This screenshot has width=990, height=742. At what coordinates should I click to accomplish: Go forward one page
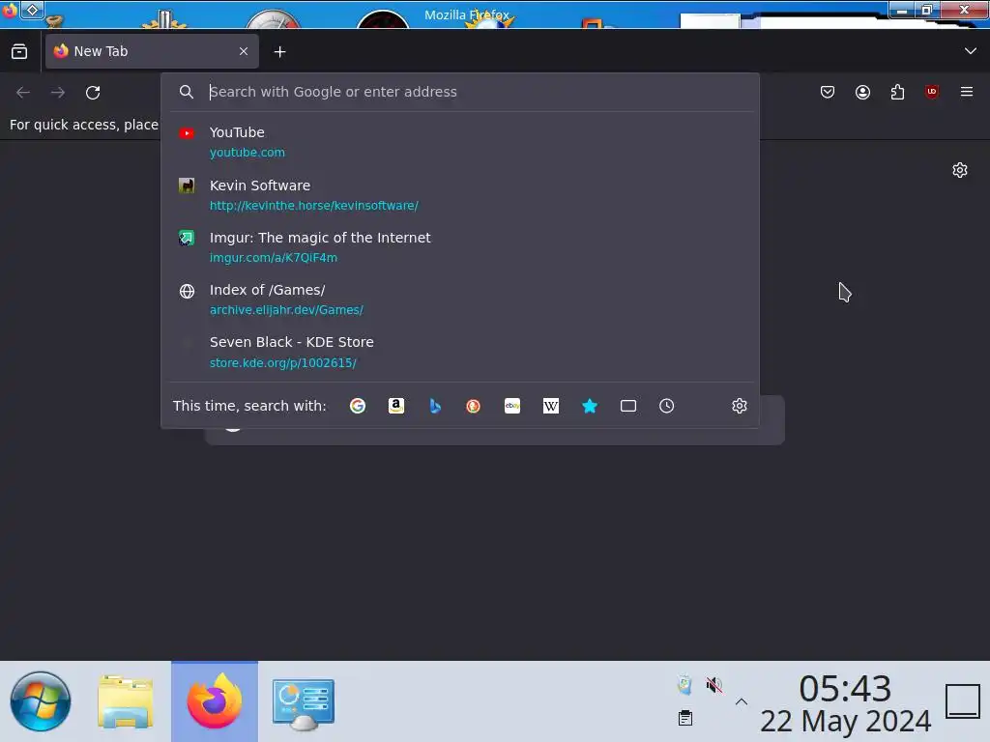click(x=58, y=92)
